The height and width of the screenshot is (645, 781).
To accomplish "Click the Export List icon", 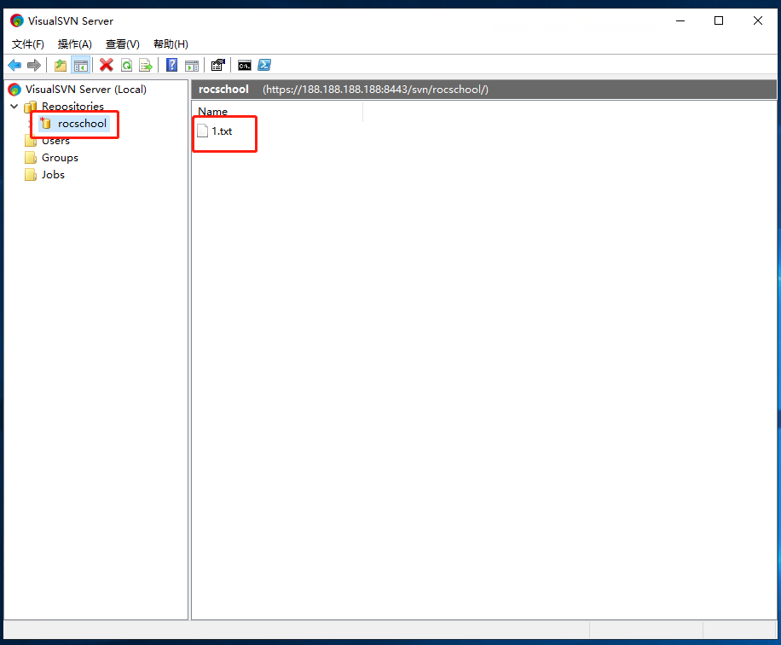I will coord(146,65).
